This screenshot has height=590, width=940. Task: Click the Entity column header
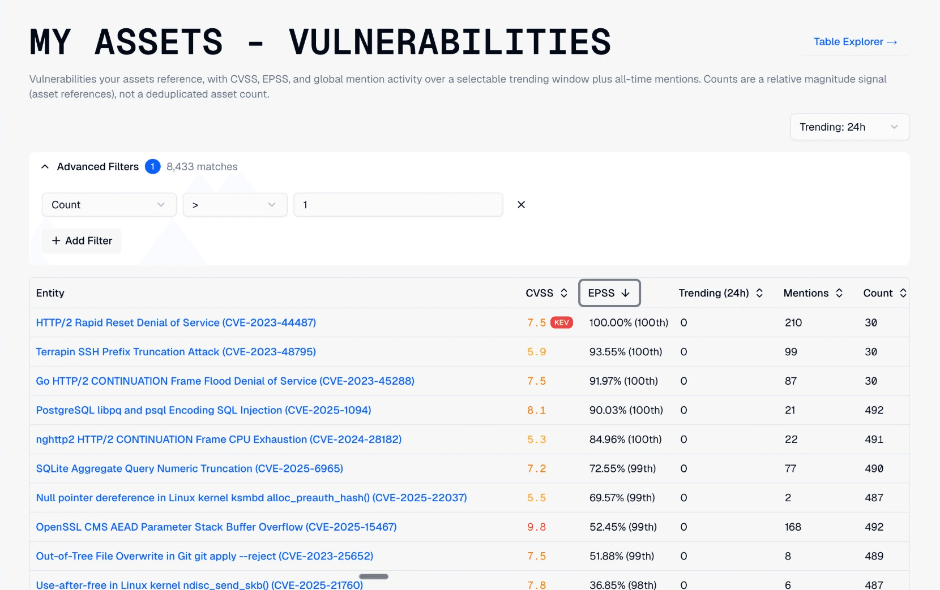pyautogui.click(x=50, y=293)
